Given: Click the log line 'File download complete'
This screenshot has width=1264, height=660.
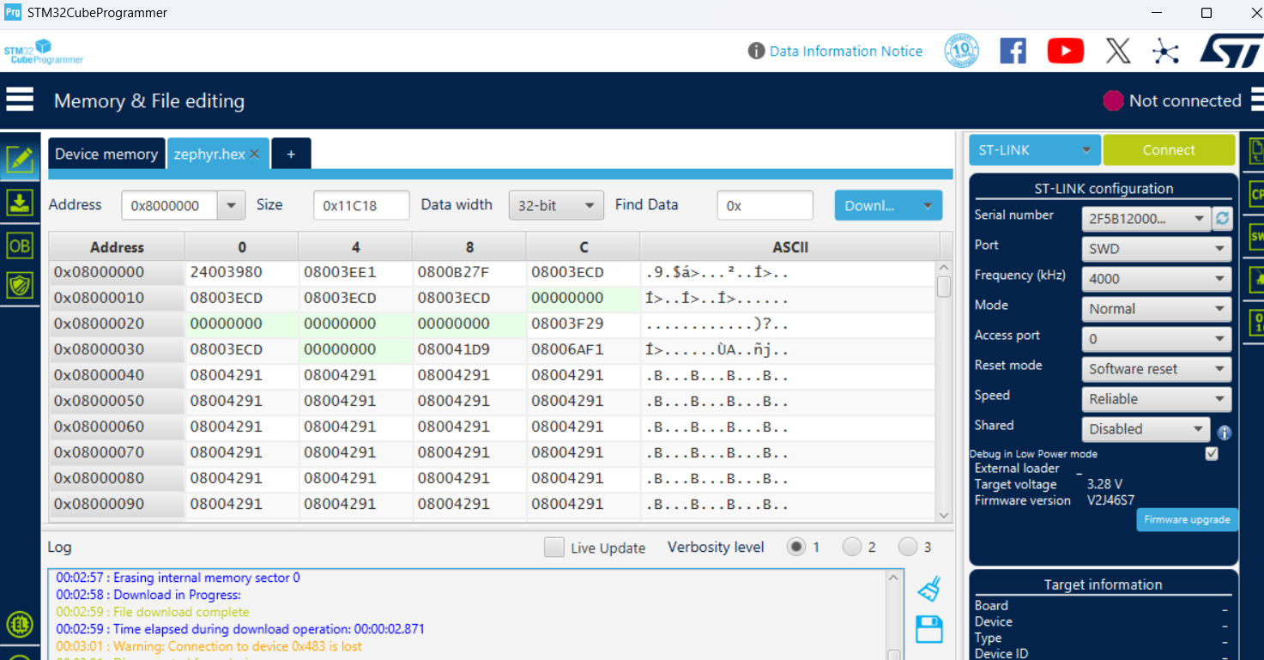Looking at the screenshot, I should (x=153, y=612).
